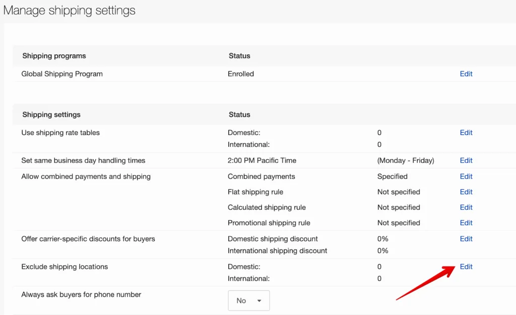Edit the calculated shipping rule

pos(466,207)
